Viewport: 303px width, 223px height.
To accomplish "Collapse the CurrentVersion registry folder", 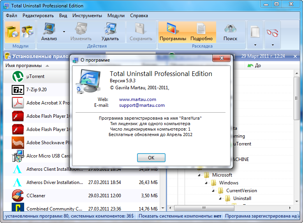I will [x=213, y=191].
